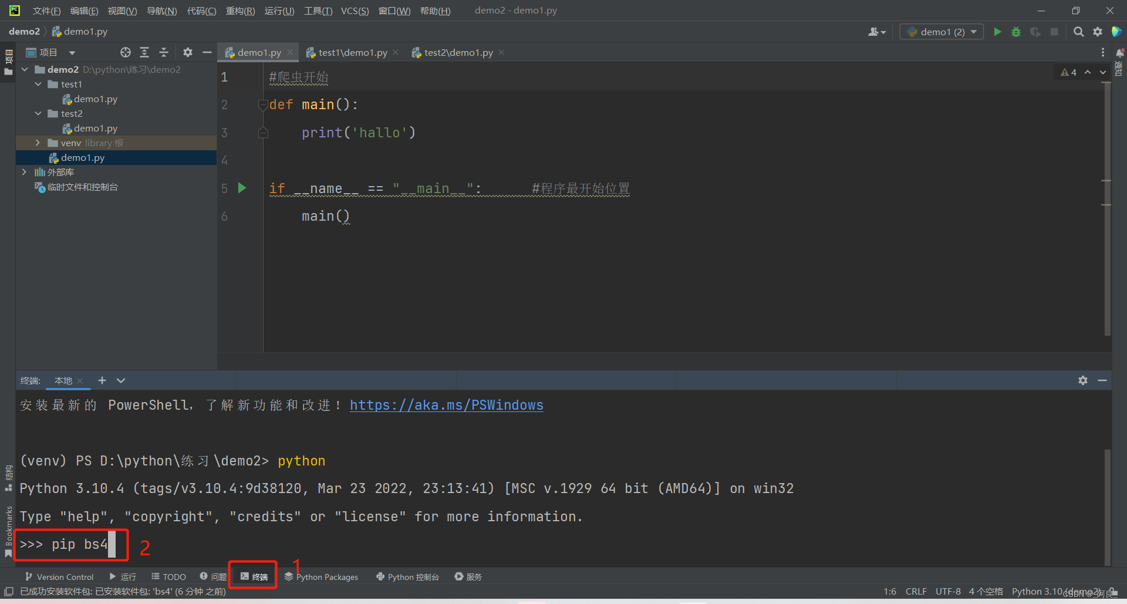This screenshot has height=604, width=1127.
Task: Open VCS(S) menu
Action: tap(355, 11)
